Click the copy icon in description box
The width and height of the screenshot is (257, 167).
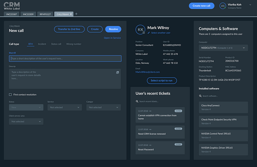(118, 72)
